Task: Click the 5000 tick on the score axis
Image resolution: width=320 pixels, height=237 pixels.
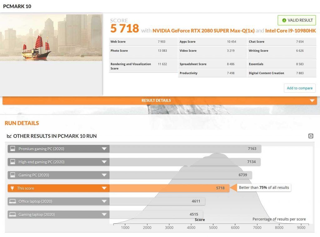Action: tap(213, 228)
